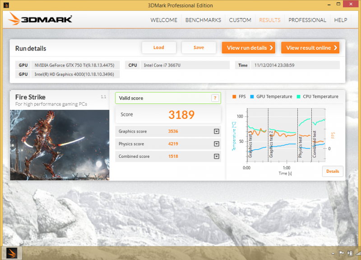Click the Fire Strike preview image
Viewport: 361px width, 260px height.
click(x=60, y=145)
